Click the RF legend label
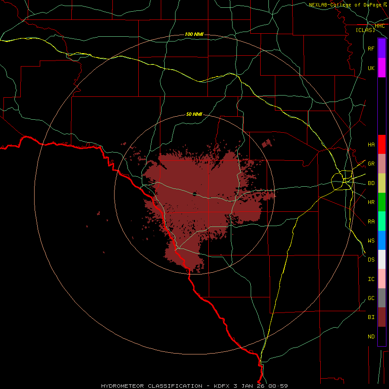389x389 pixels. (x=371, y=48)
